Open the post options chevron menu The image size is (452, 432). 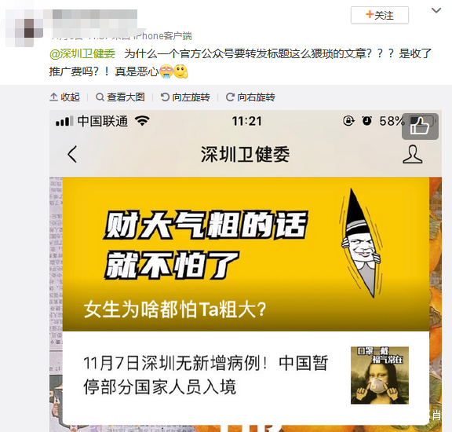pos(436,11)
